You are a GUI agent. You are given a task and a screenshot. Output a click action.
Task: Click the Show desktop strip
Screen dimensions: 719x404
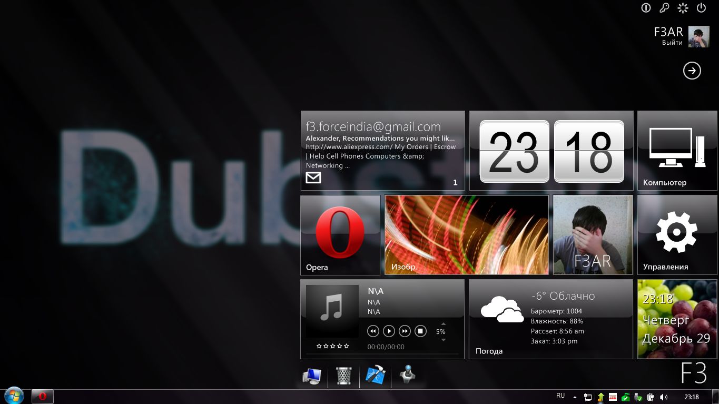715,397
